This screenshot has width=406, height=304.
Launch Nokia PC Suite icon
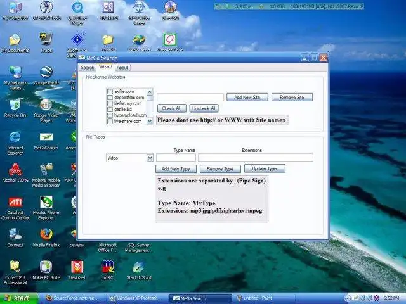pyautogui.click(x=46, y=270)
